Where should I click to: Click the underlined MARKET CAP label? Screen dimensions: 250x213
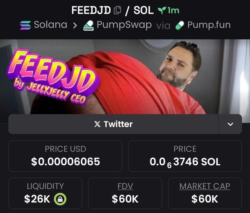[x=205, y=186]
